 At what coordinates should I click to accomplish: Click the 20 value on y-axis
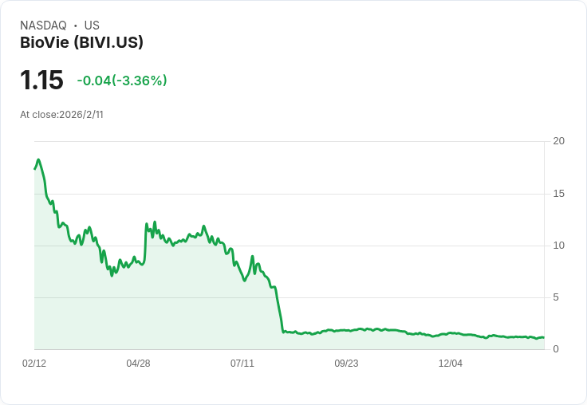coord(559,141)
